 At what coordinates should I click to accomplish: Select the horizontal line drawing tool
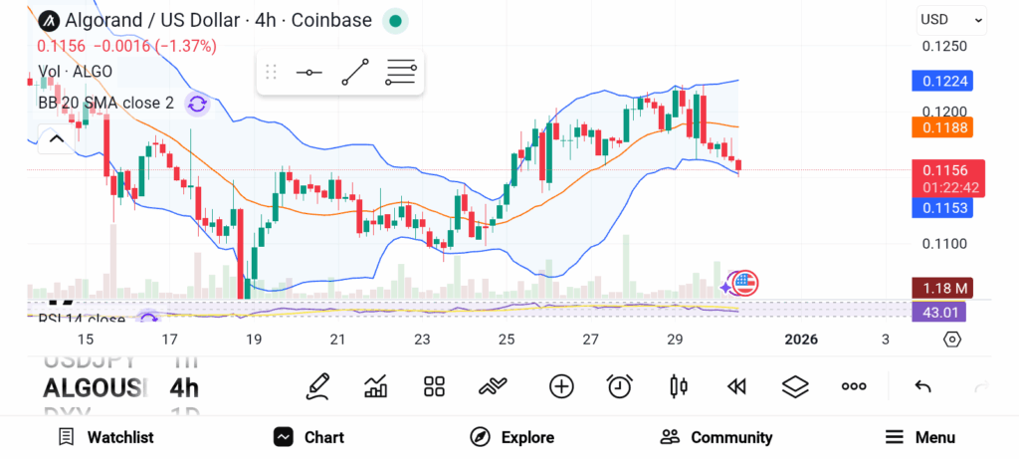(309, 73)
